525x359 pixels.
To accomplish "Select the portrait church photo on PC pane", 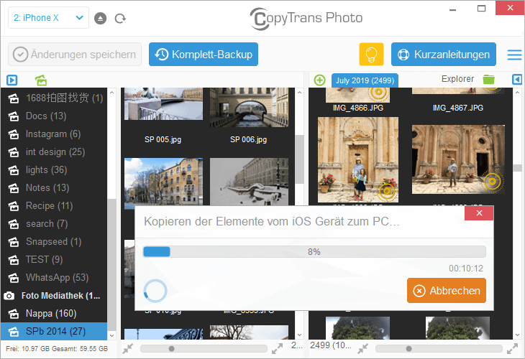I will click(358, 159).
